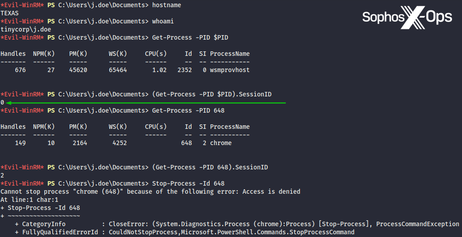Select the chrome process name in table
This screenshot has height=237, width=462.
point(221,143)
